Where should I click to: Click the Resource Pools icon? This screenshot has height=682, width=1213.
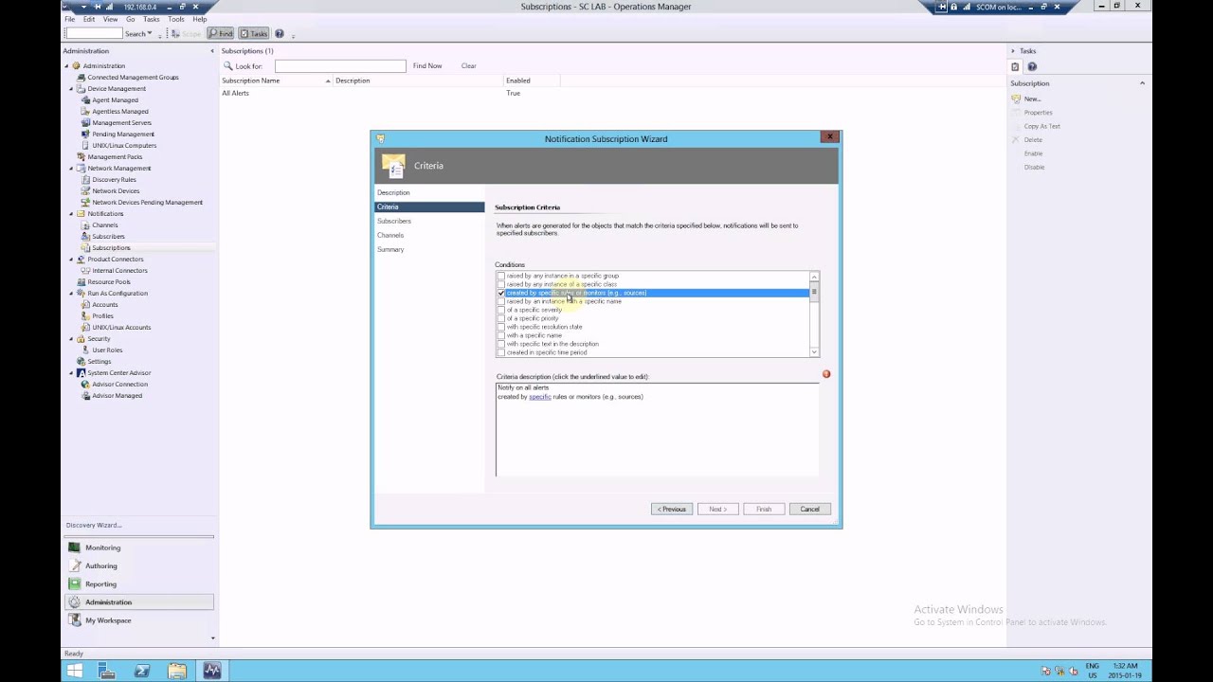click(81, 282)
